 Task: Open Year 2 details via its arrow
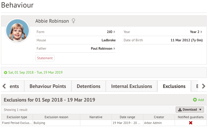pyautogui.click(x=201, y=32)
